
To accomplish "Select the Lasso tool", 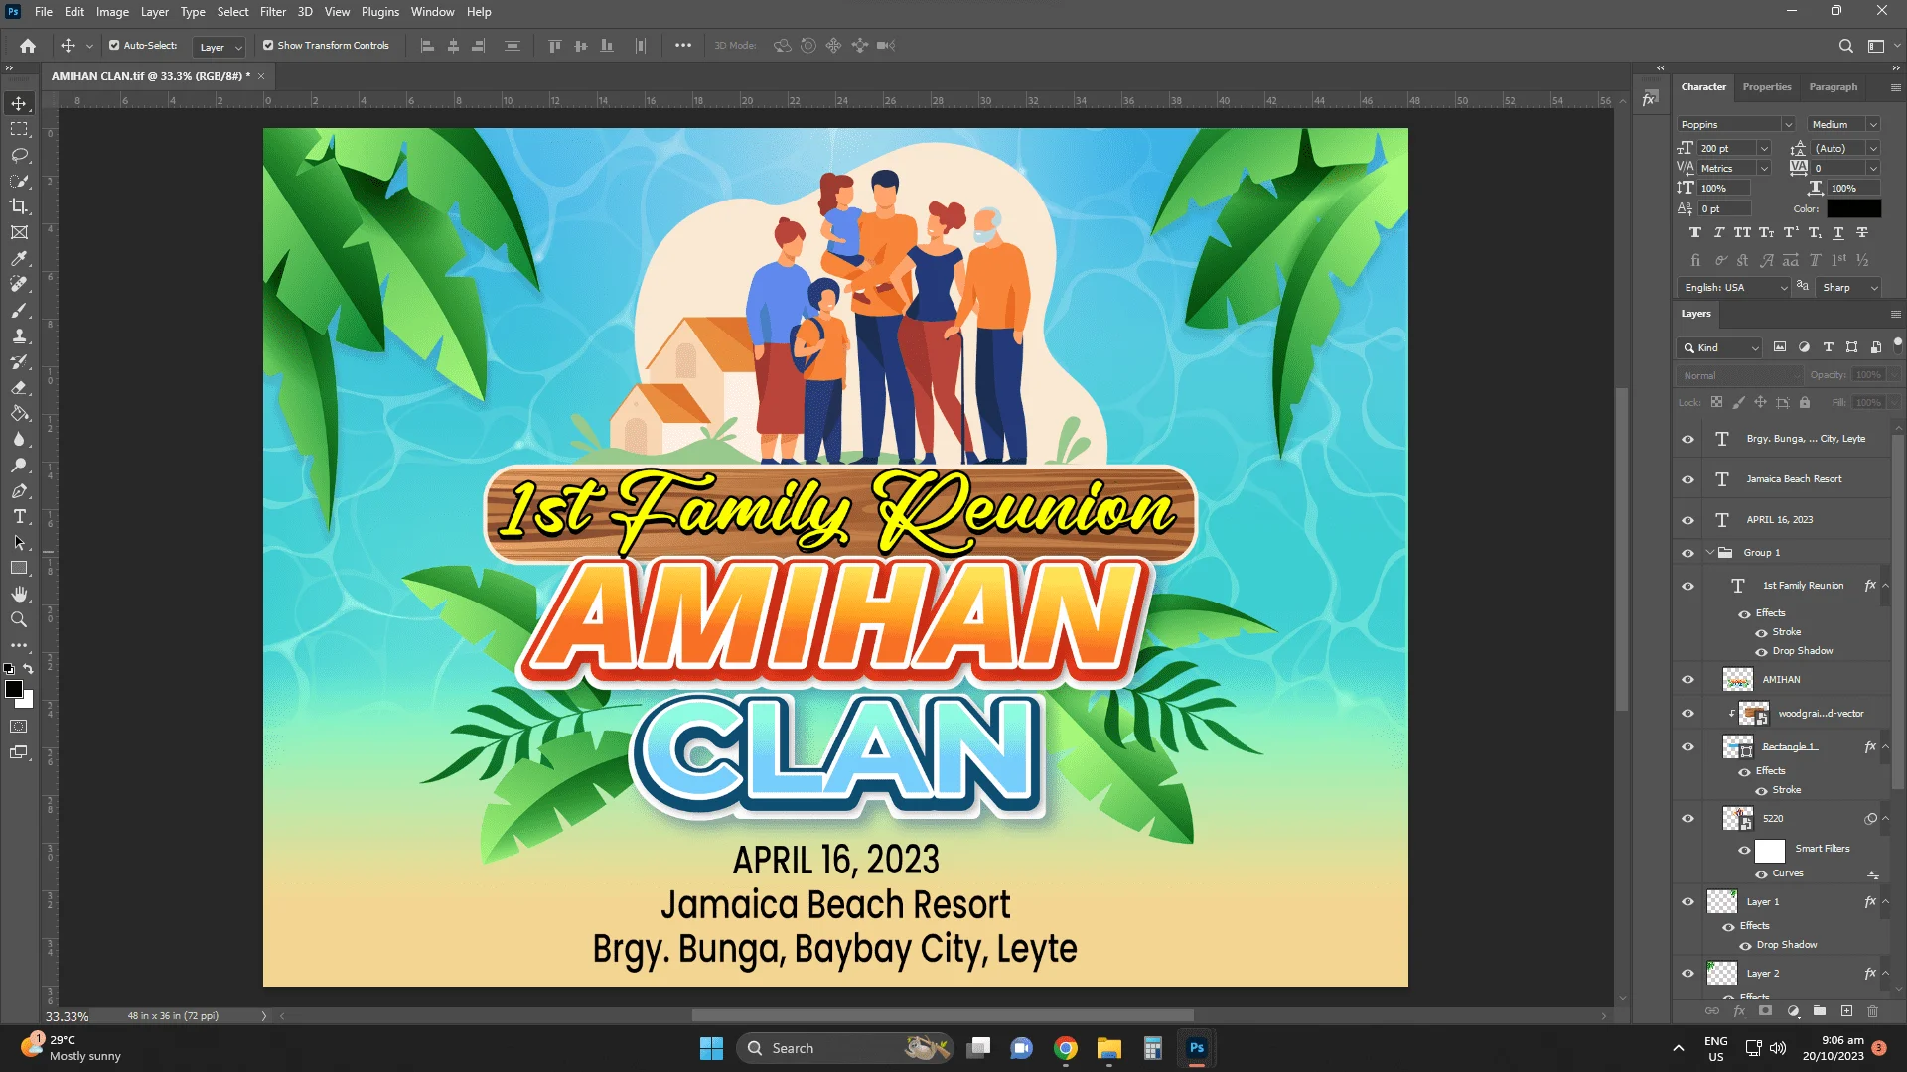I will 19,155.
